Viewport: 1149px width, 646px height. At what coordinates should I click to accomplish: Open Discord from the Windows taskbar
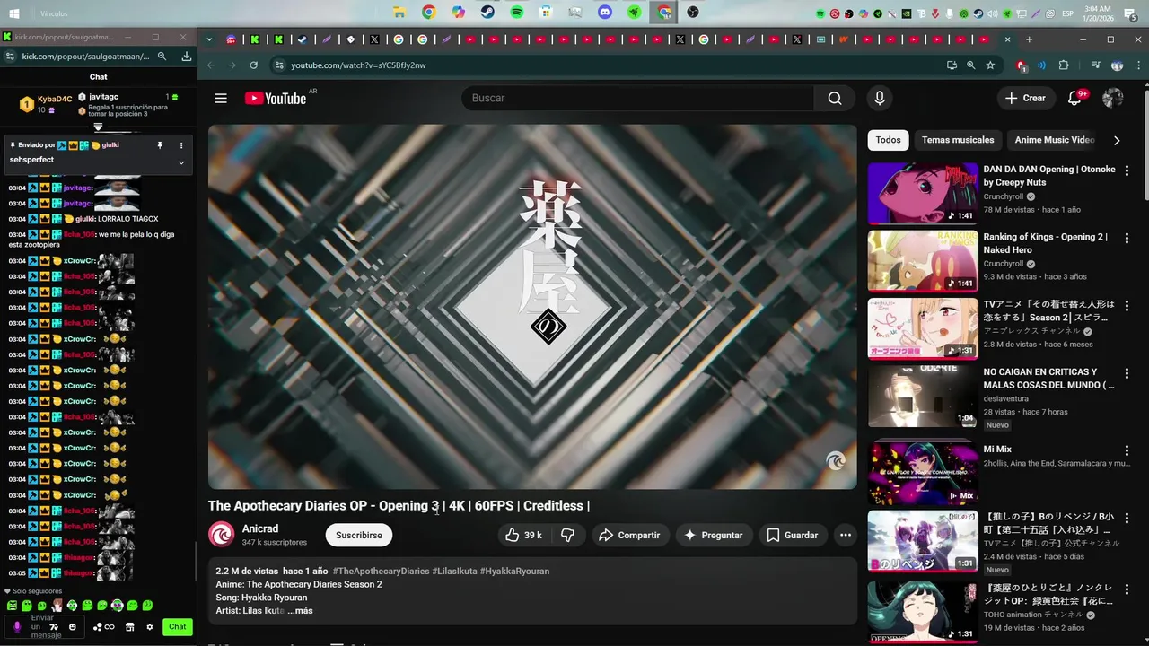(605, 13)
